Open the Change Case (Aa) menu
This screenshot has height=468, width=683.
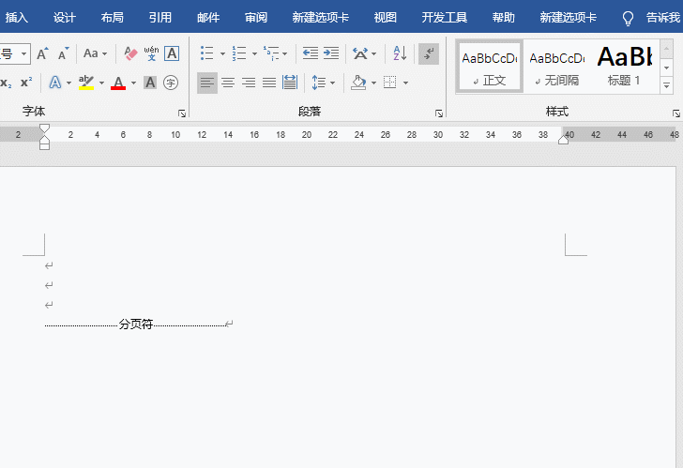click(x=95, y=53)
